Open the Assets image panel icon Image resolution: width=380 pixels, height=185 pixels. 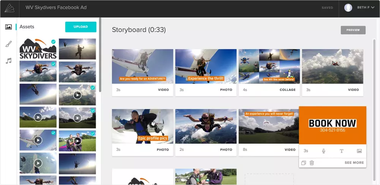[x=8, y=27]
